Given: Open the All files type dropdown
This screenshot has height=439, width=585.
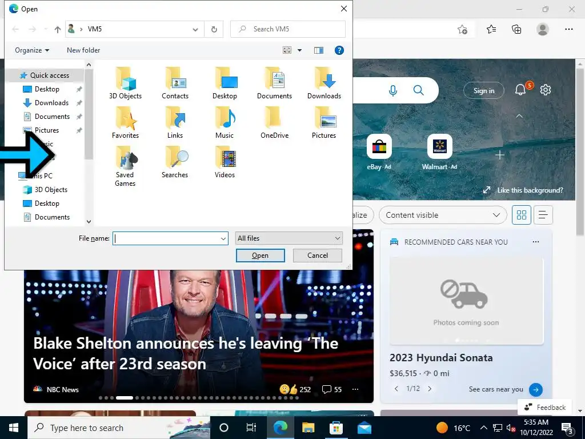Looking at the screenshot, I should [289, 238].
